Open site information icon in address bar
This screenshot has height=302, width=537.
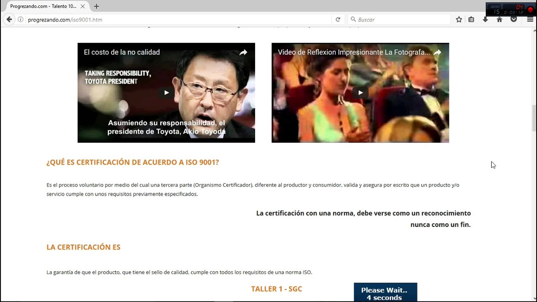pos(20,19)
